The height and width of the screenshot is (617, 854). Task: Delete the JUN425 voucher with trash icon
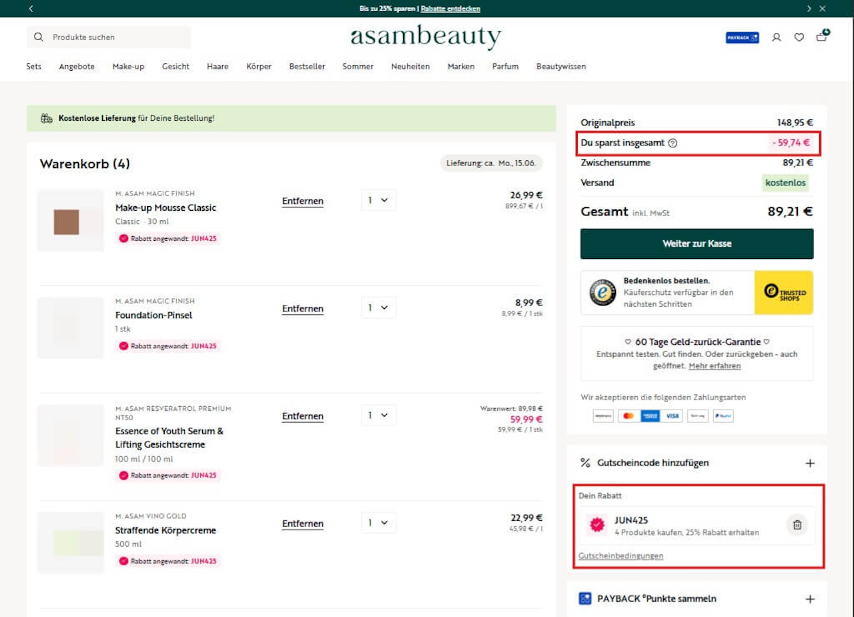pos(797,525)
